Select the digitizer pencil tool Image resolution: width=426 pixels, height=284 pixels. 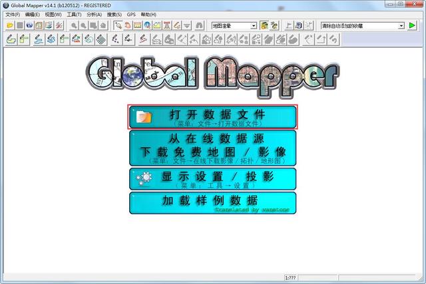pyautogui.click(x=177, y=25)
